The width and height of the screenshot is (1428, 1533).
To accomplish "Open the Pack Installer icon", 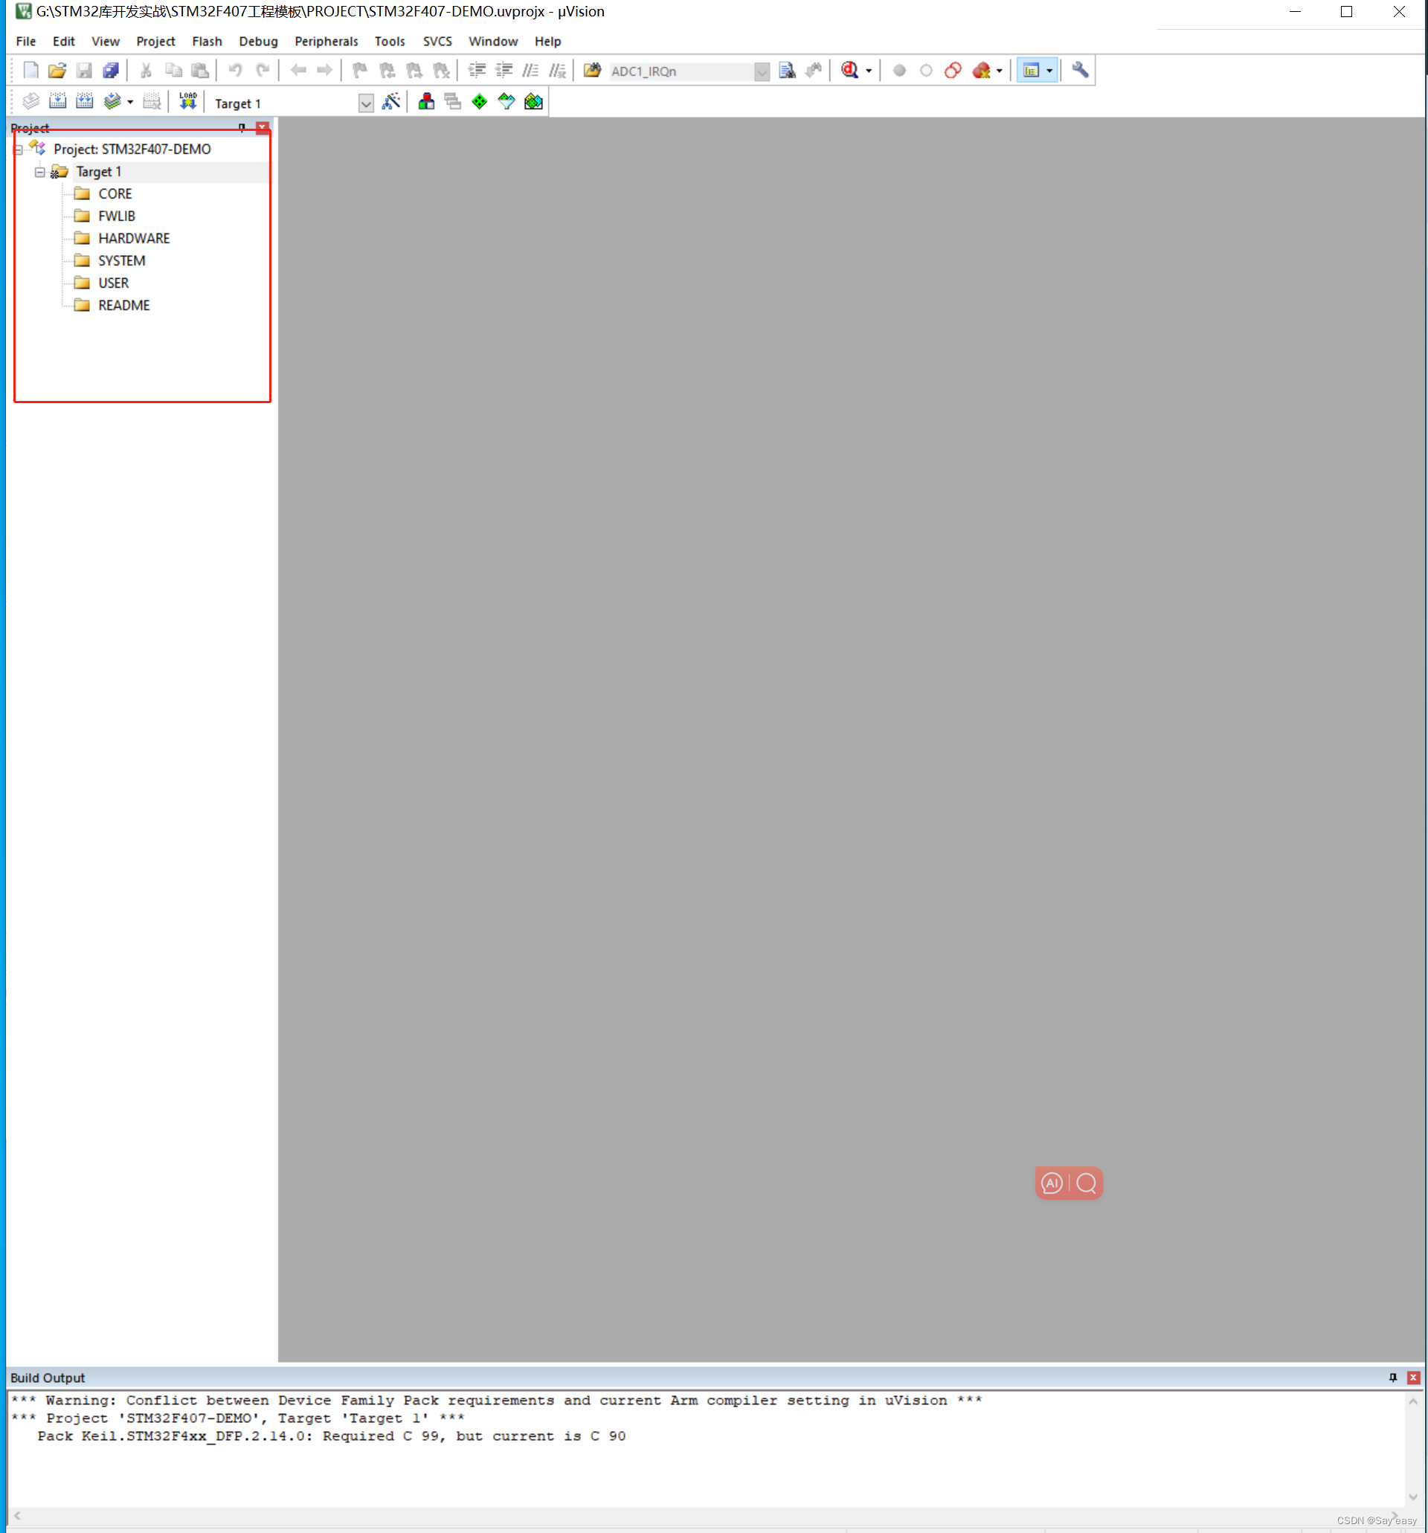I will coord(533,102).
